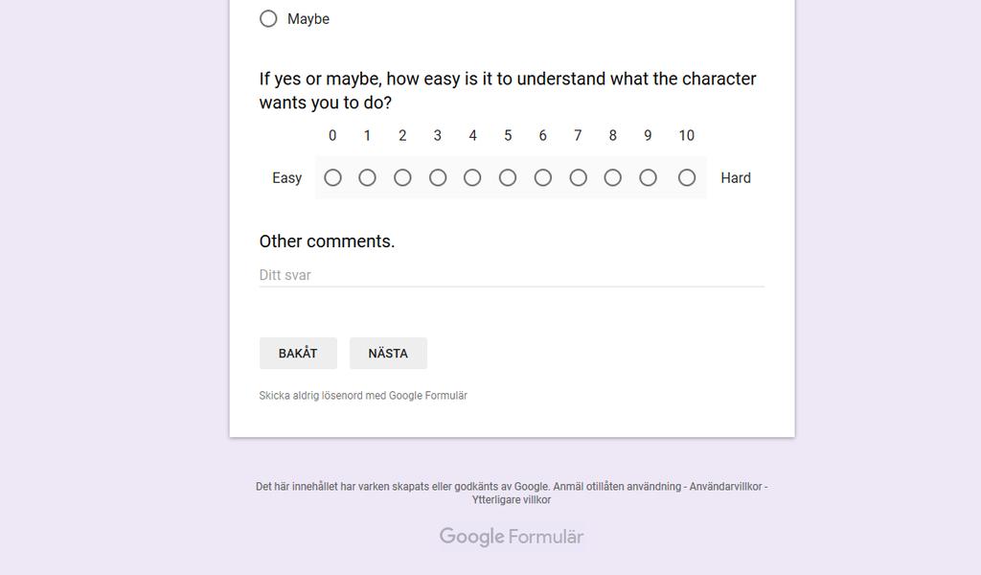The image size is (981, 575).
Task: Choose rating 2 on the scale
Action: (x=402, y=177)
